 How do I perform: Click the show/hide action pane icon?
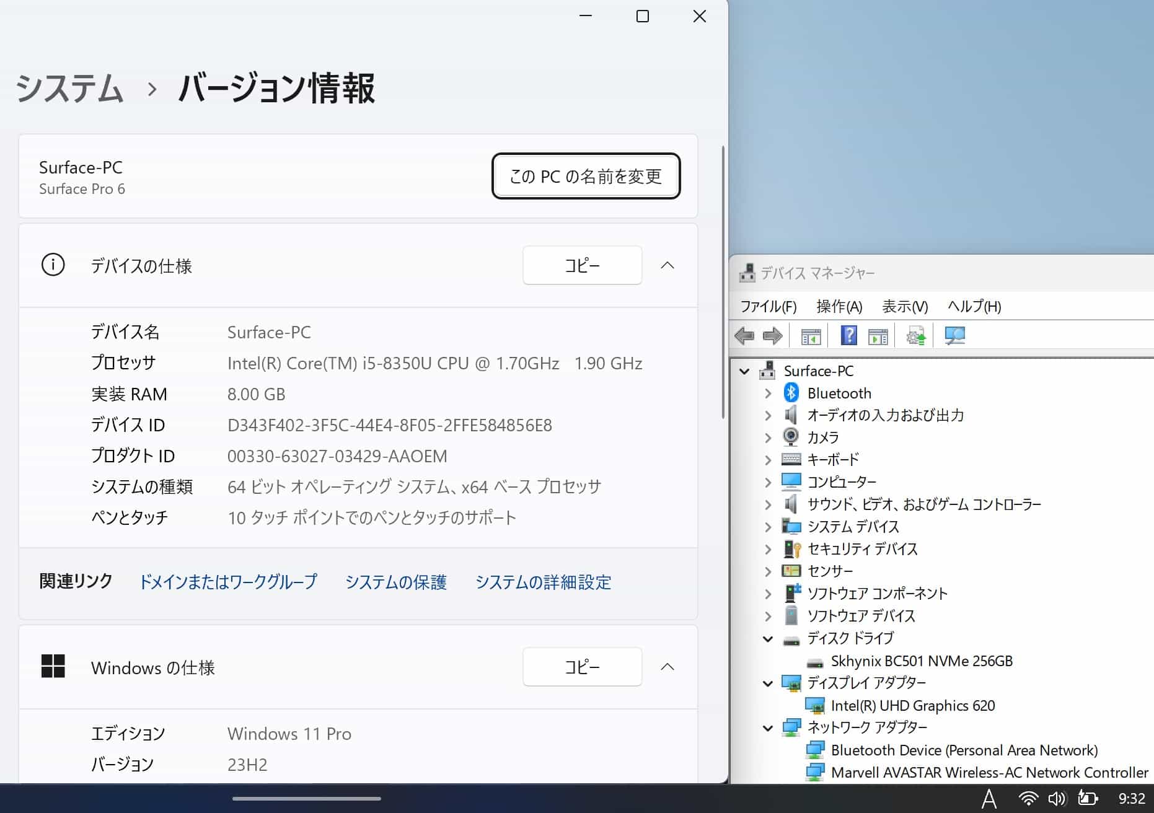(x=878, y=336)
